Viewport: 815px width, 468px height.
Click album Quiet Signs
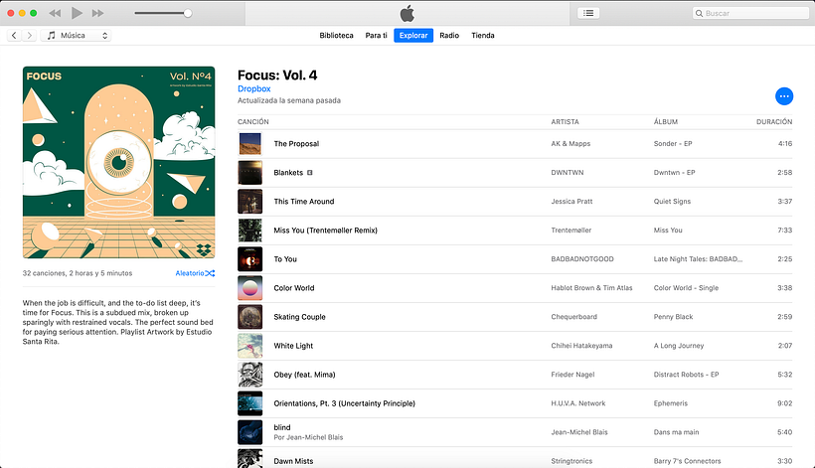coord(672,202)
